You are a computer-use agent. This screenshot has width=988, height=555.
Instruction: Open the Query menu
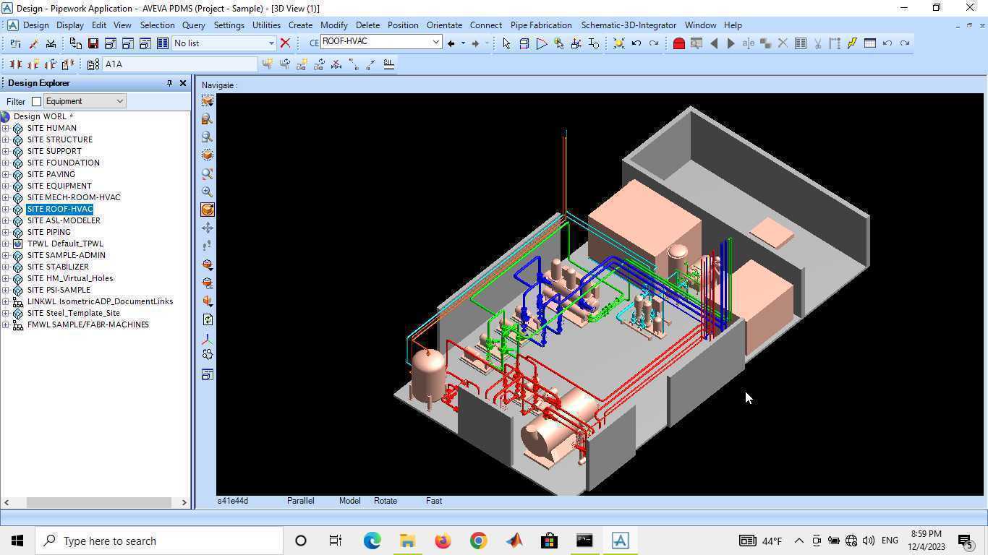coord(193,25)
